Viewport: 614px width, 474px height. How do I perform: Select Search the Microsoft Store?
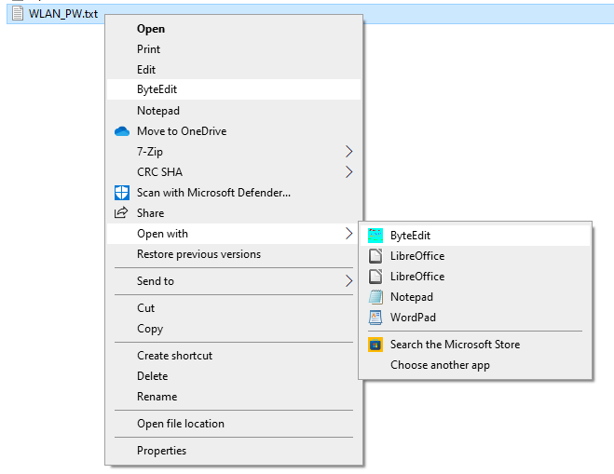[475, 345]
